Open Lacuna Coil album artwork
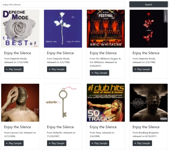This screenshot has height=151, width=169. (20, 103)
